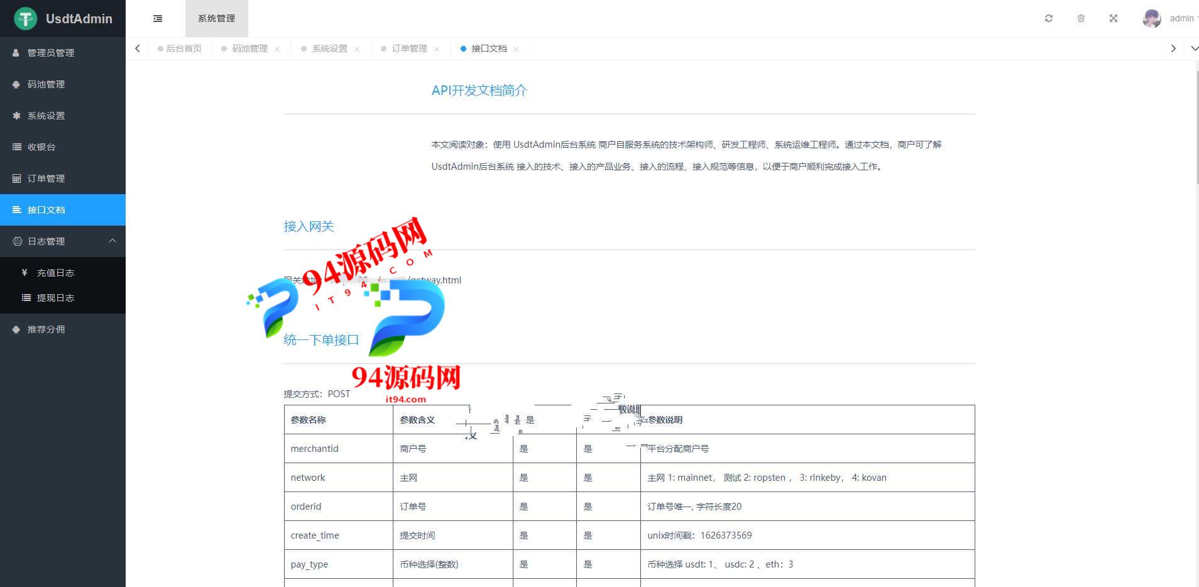The width and height of the screenshot is (1199, 587).
Task: Click the pay_type table cell
Action: pyautogui.click(x=339, y=564)
